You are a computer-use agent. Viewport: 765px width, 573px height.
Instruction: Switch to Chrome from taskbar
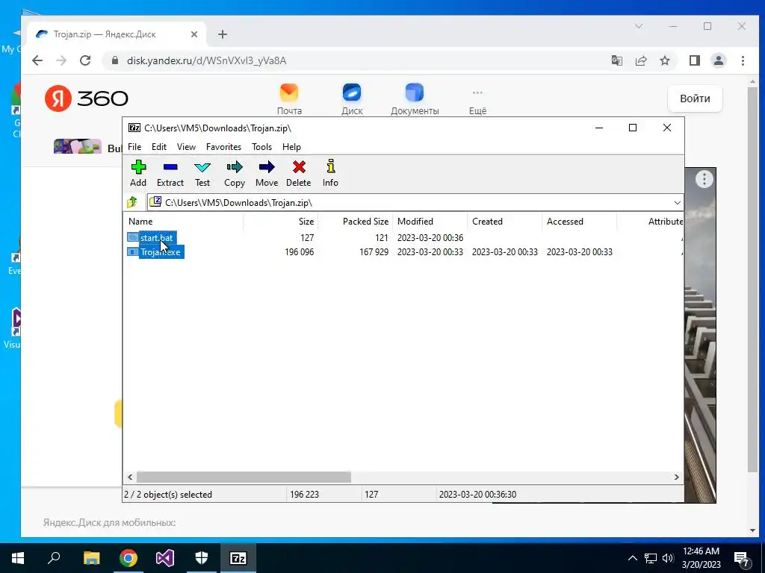(x=128, y=558)
